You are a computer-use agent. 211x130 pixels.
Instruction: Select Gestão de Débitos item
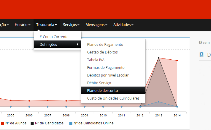102,52
